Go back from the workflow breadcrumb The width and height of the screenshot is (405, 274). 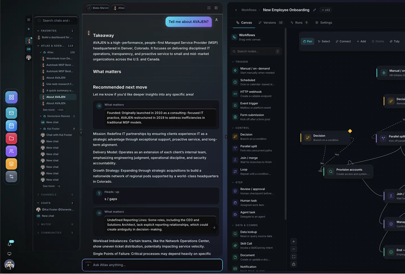(236, 10)
